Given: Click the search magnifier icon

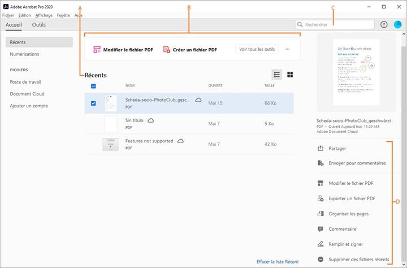Looking at the screenshot, I should tap(300, 25).
